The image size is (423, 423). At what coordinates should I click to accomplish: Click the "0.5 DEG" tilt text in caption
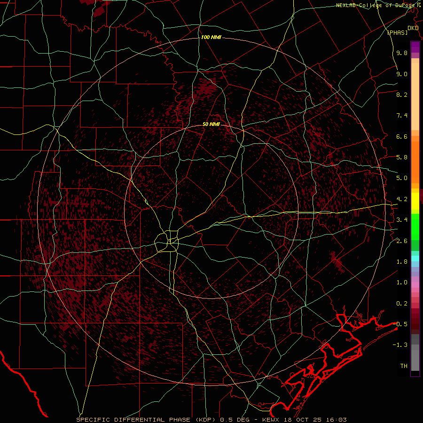tap(234, 420)
